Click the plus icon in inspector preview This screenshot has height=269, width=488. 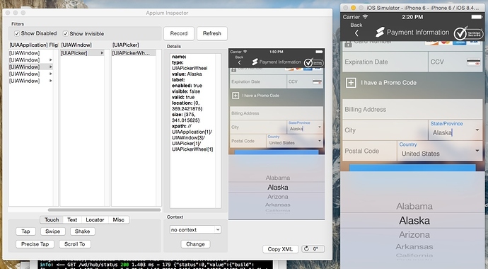(236, 96)
